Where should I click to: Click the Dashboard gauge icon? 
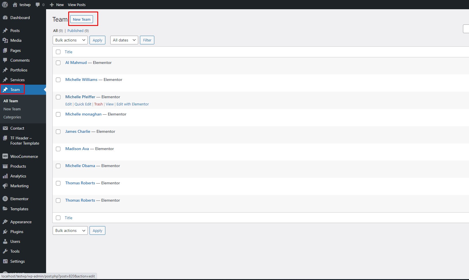(x=5, y=18)
